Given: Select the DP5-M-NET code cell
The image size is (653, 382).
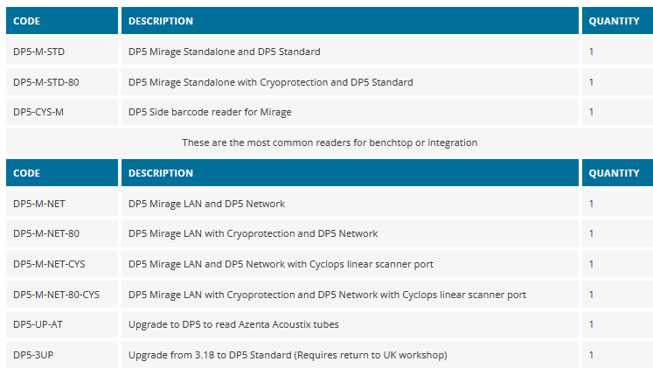Looking at the screenshot, I should point(39,204).
